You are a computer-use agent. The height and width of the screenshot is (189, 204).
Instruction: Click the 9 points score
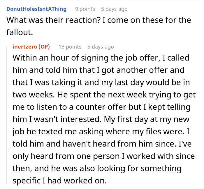click(x=85, y=9)
